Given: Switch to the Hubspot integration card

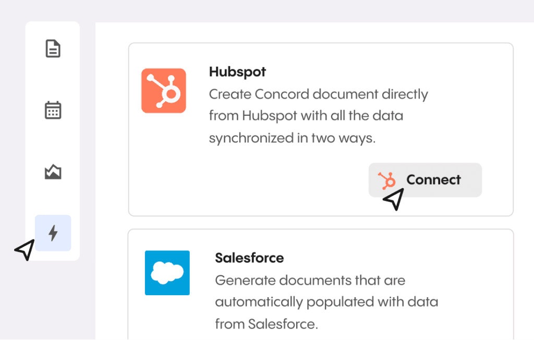Looking at the screenshot, I should 321,129.
